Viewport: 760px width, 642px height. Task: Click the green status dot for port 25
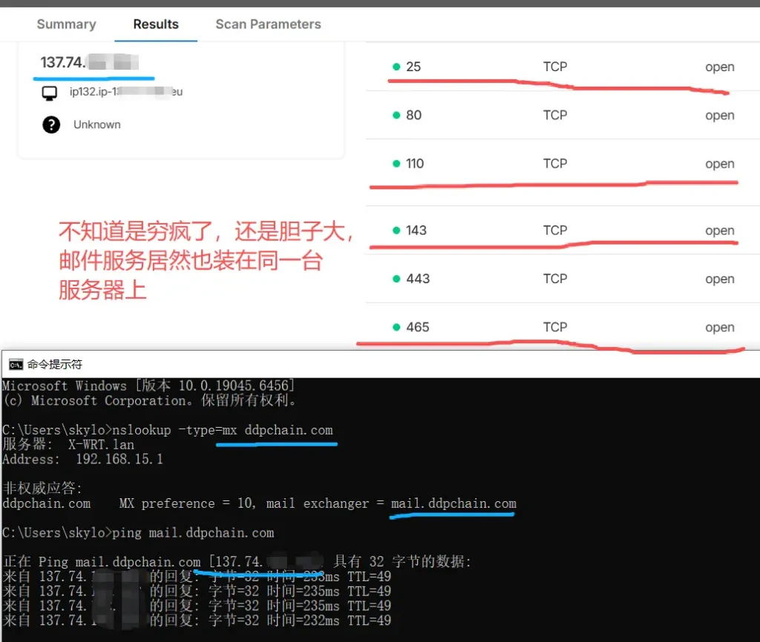pos(396,67)
